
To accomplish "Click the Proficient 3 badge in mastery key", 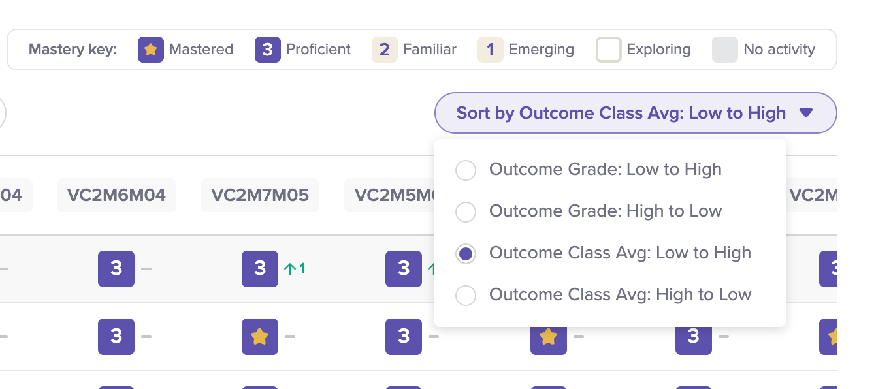I will (268, 50).
